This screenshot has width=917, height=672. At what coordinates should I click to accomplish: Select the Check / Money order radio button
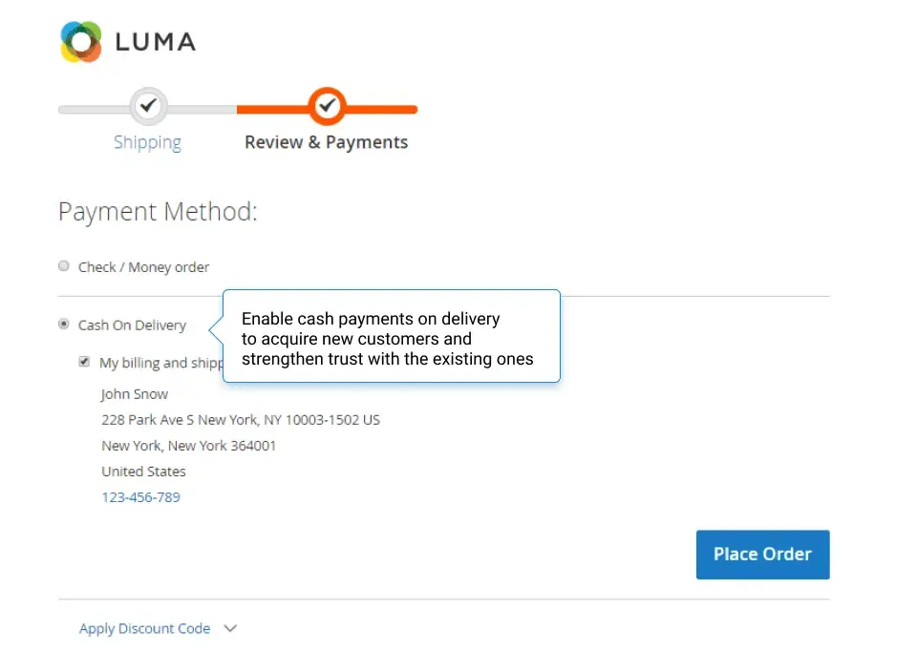(x=64, y=266)
